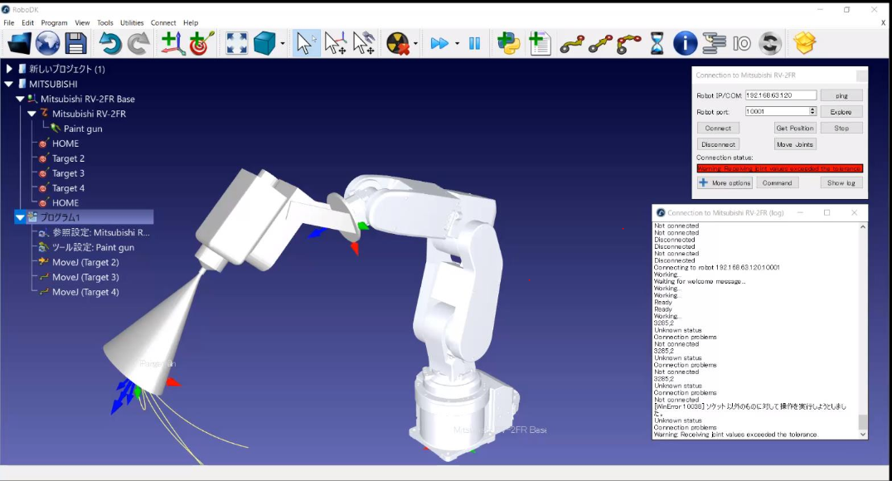The height and width of the screenshot is (481, 892).
Task: Pause the simulation from the toolbar
Action: (475, 43)
